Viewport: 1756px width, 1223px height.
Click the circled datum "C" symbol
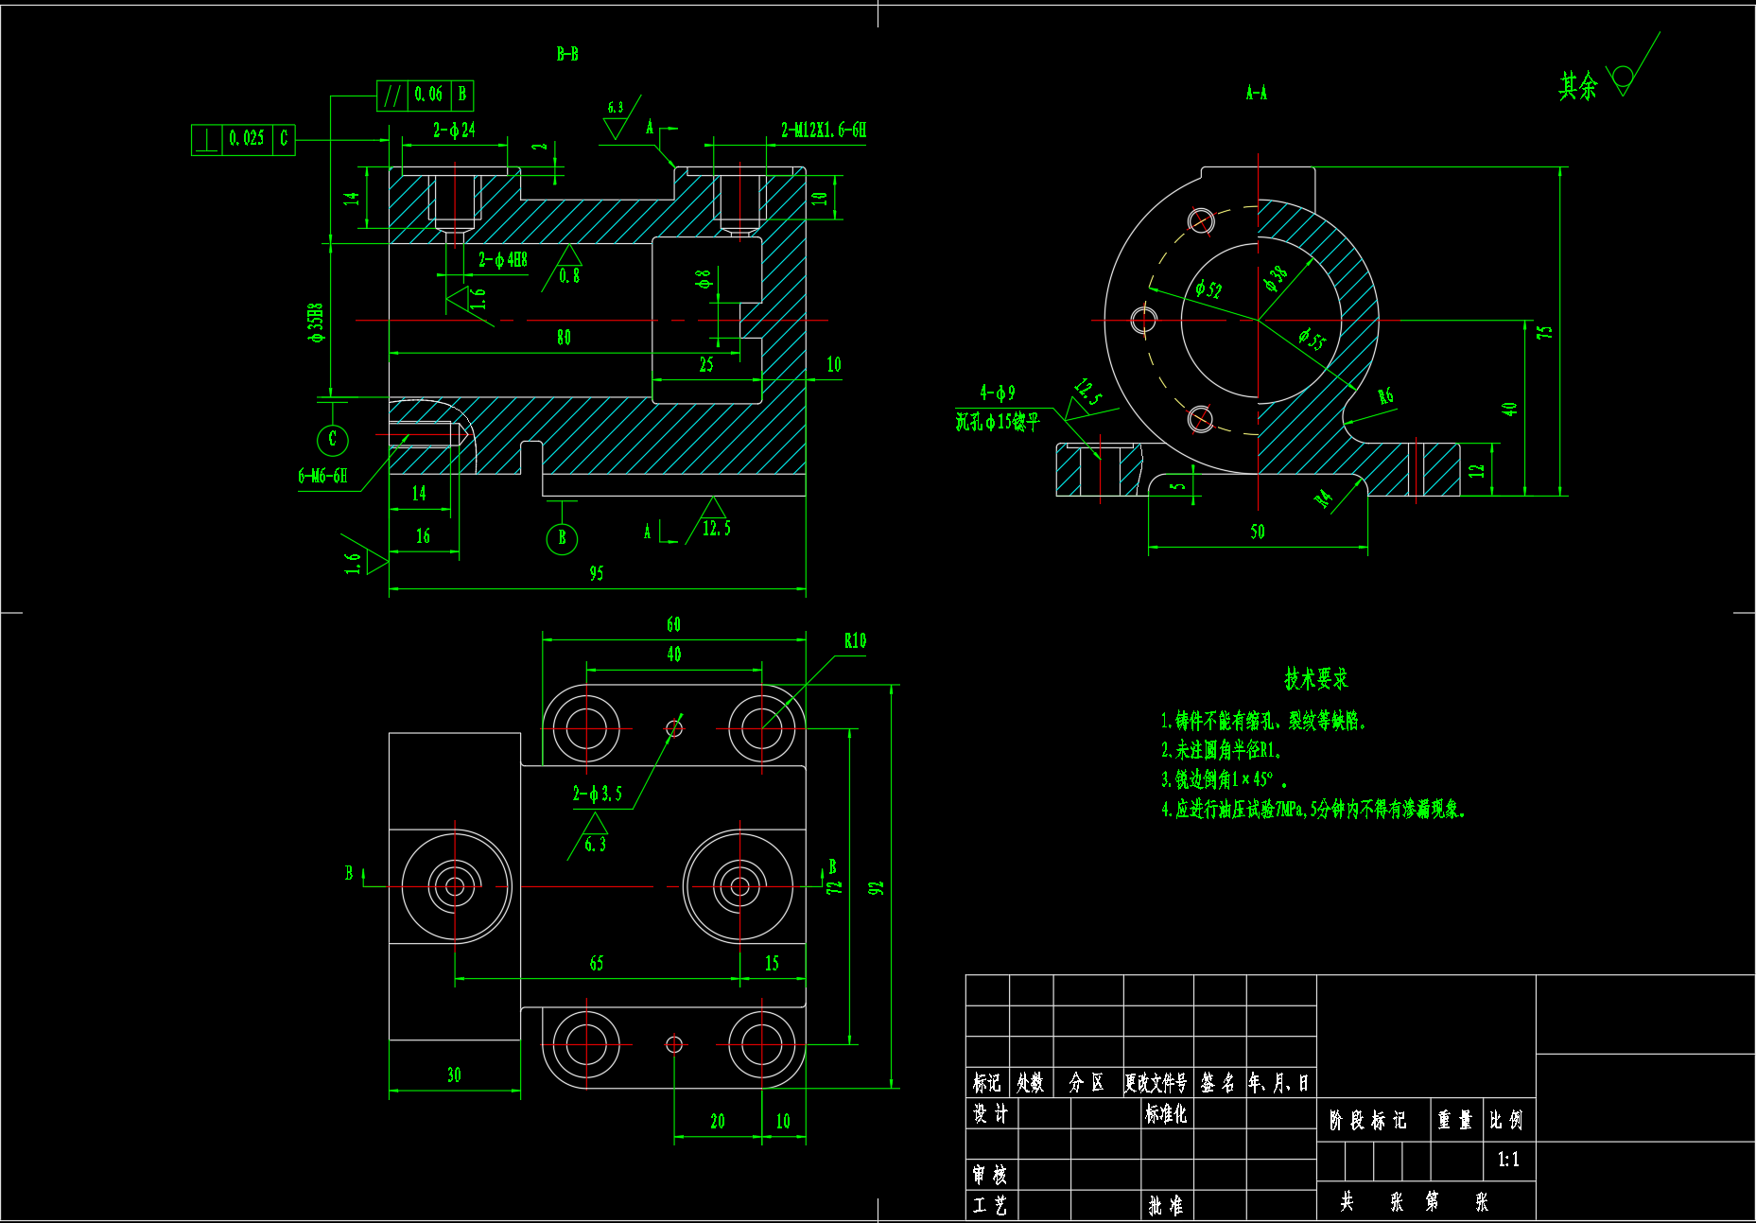tap(332, 439)
